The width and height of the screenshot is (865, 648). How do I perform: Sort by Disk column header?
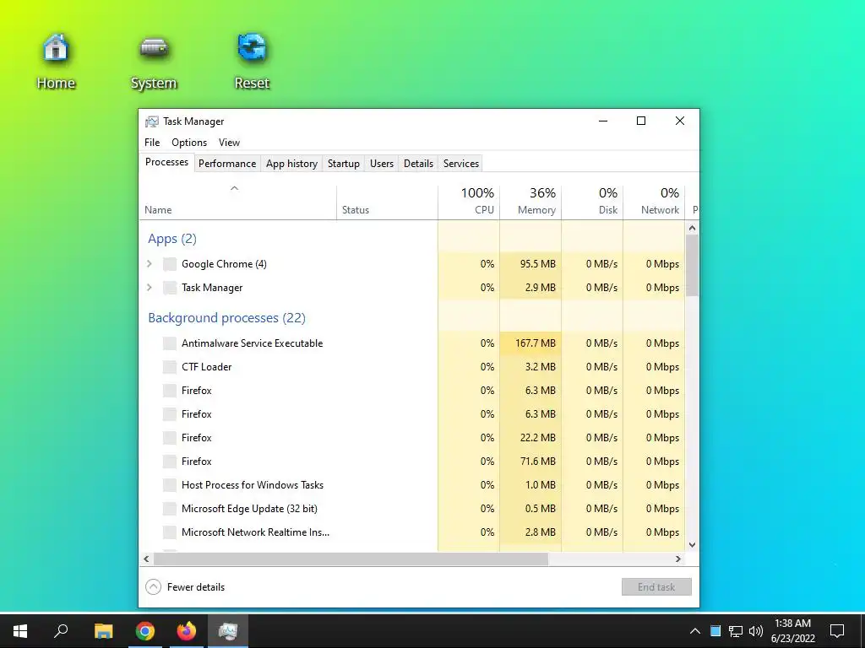point(592,202)
